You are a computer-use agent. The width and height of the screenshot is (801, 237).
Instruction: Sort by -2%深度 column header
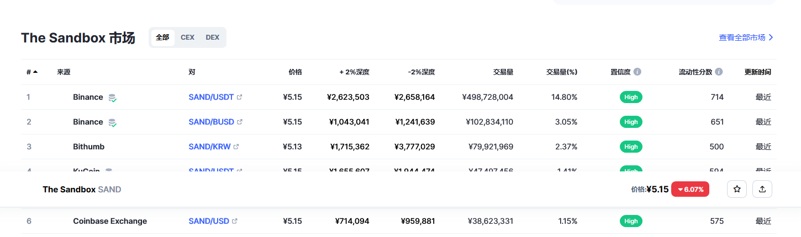(421, 72)
